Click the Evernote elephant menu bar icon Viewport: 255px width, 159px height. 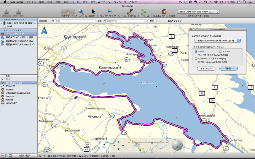coord(195,2)
